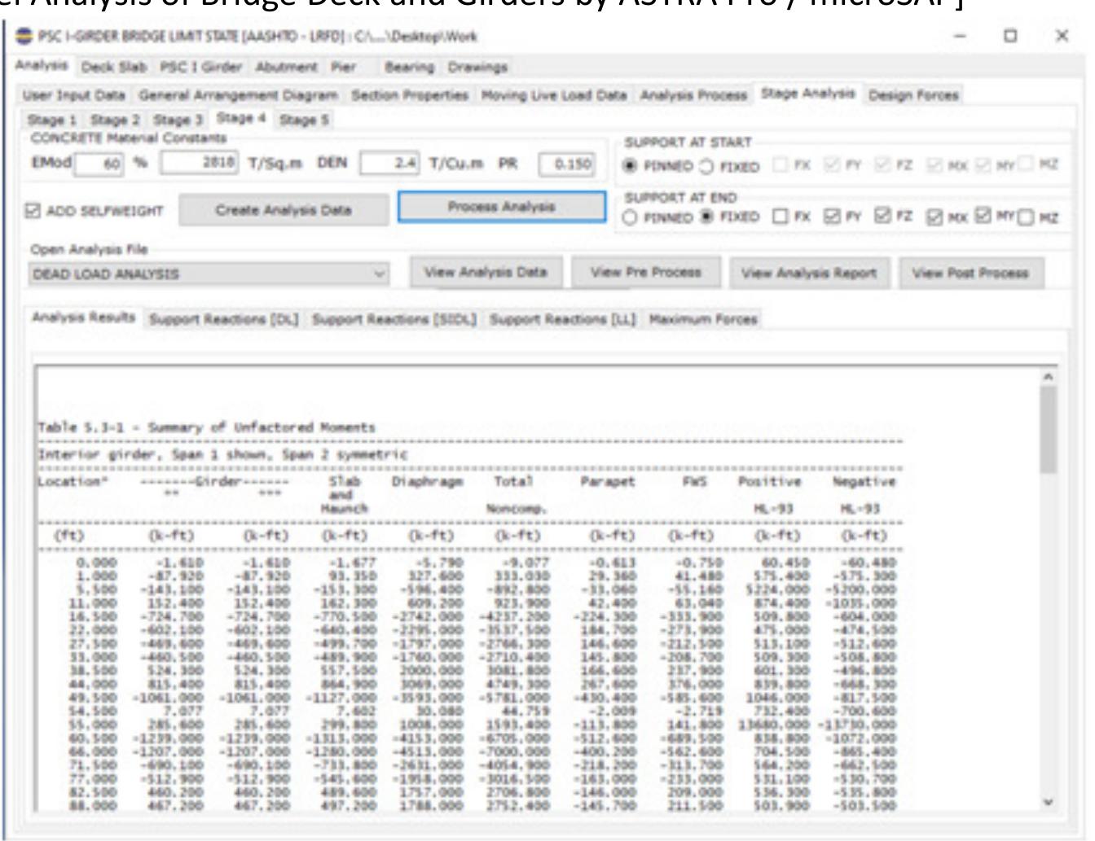The width and height of the screenshot is (1095, 841).
Task: Open View Analysis Report
Action: 815,274
